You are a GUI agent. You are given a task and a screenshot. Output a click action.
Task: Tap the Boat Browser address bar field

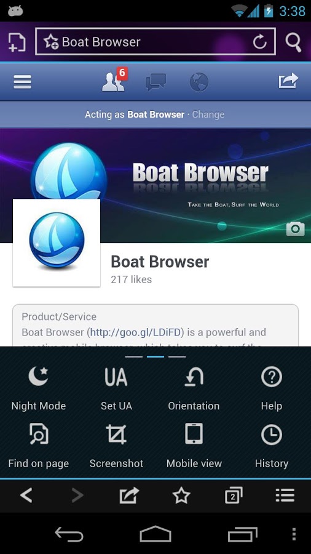click(x=155, y=42)
